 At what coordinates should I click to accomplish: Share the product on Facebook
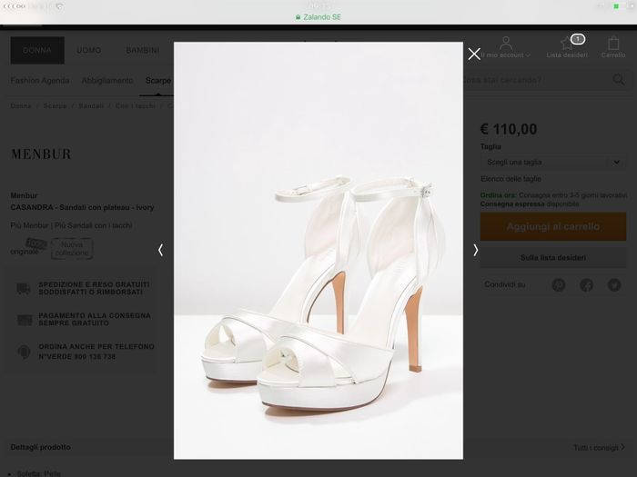coord(586,285)
